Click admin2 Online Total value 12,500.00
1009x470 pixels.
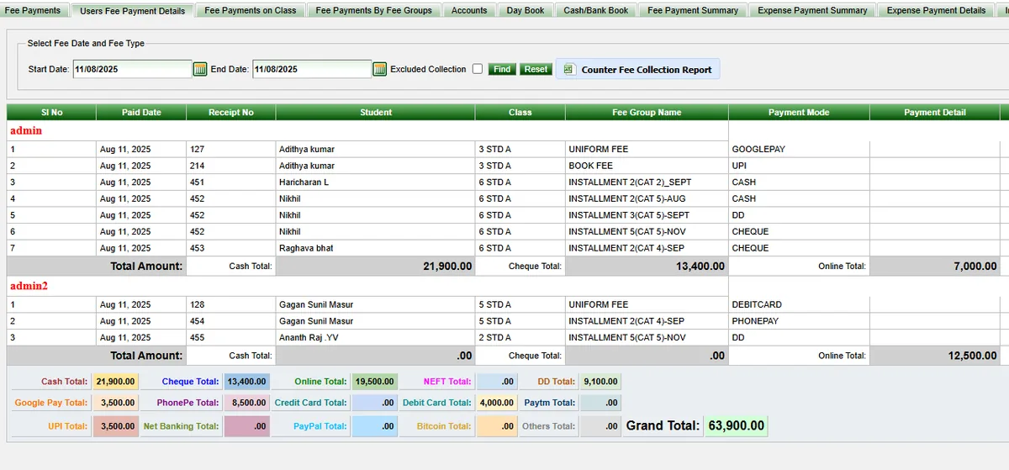tap(935, 356)
